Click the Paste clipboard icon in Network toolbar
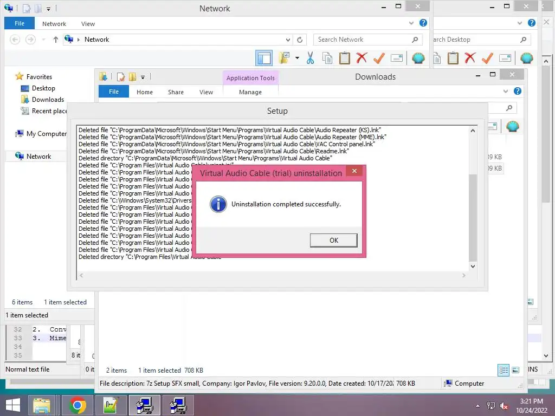 [x=344, y=58]
